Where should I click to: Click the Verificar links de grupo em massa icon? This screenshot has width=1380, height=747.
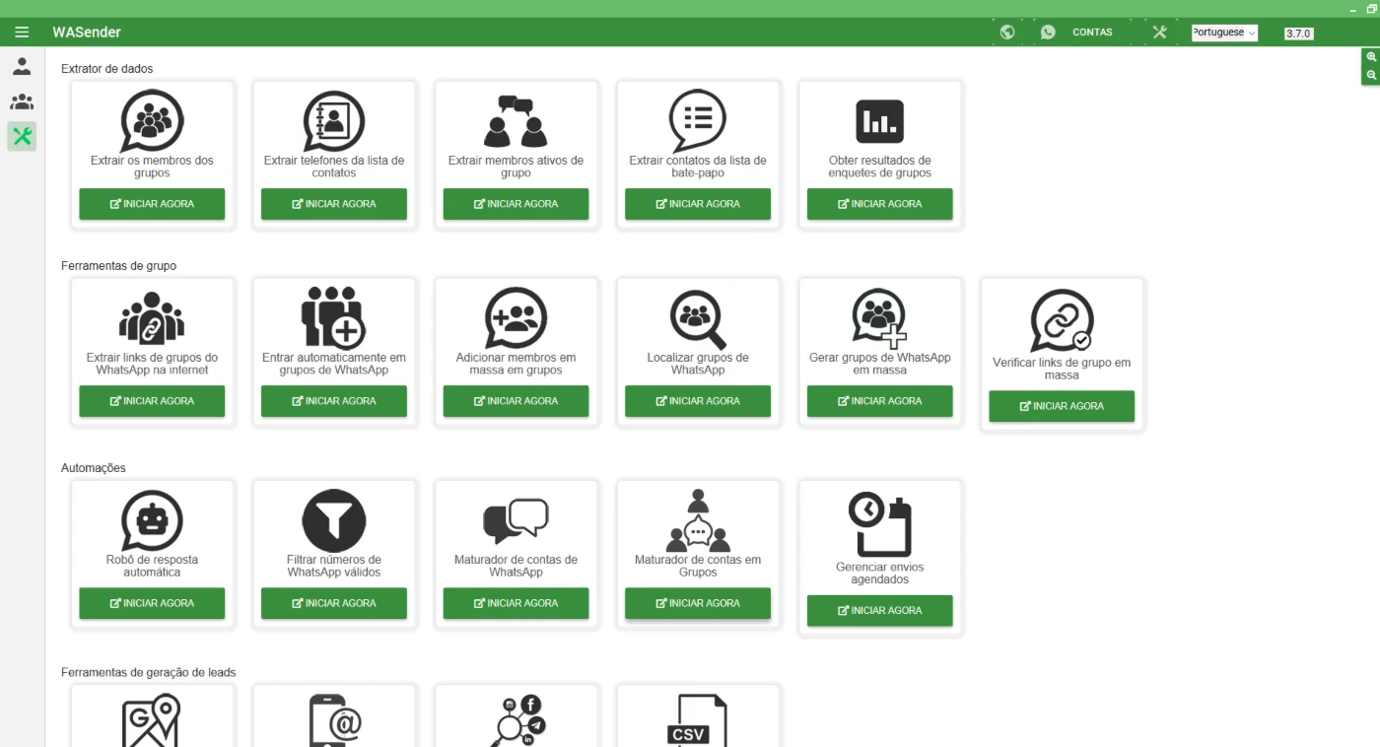pos(1062,321)
